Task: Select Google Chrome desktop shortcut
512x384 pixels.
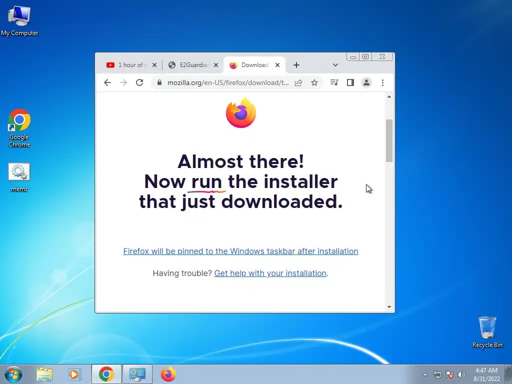Action: coord(19,128)
